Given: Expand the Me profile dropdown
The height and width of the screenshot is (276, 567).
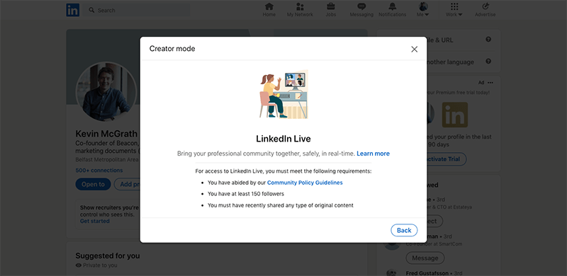Looking at the screenshot, I should coord(423,10).
